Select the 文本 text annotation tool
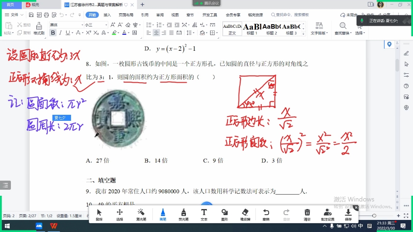Image resolution: width=413 pixels, height=232 pixels. [204, 215]
